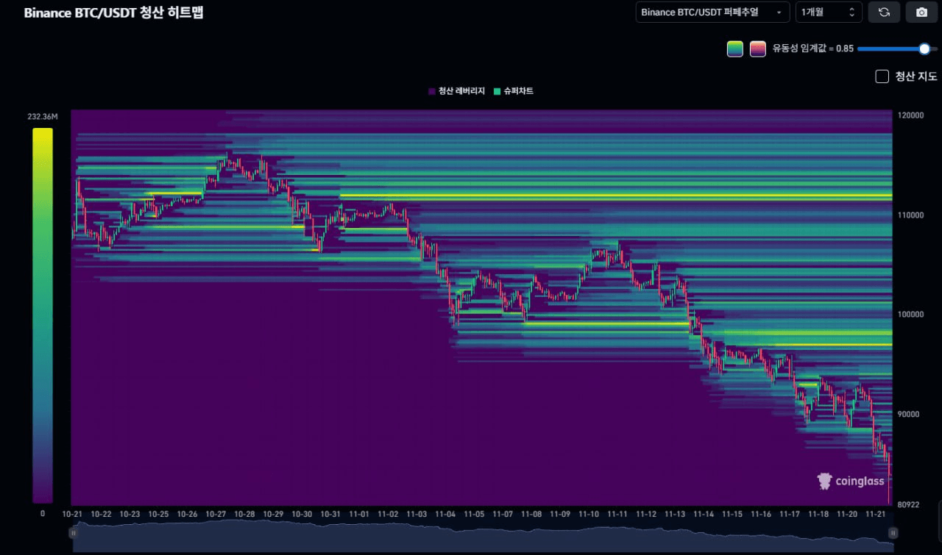Image resolution: width=942 pixels, height=555 pixels.
Task: Click the right handle of the navigator
Action: coord(893,533)
